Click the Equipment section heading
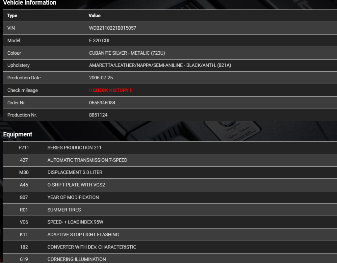Viewport: 337px width, 263px height. (x=18, y=134)
